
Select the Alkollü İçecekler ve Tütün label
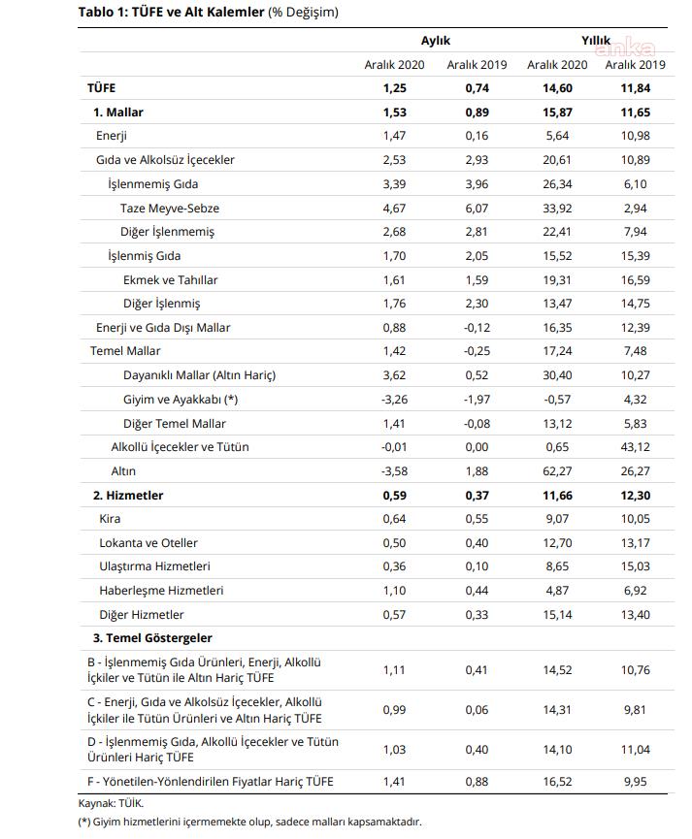(x=180, y=447)
